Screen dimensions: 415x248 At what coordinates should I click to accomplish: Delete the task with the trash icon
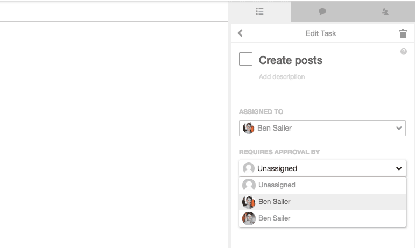[403, 33]
